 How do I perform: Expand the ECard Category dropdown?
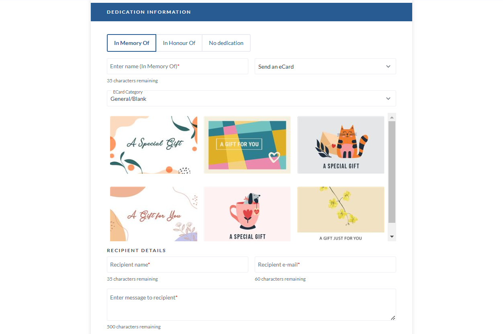(x=251, y=98)
